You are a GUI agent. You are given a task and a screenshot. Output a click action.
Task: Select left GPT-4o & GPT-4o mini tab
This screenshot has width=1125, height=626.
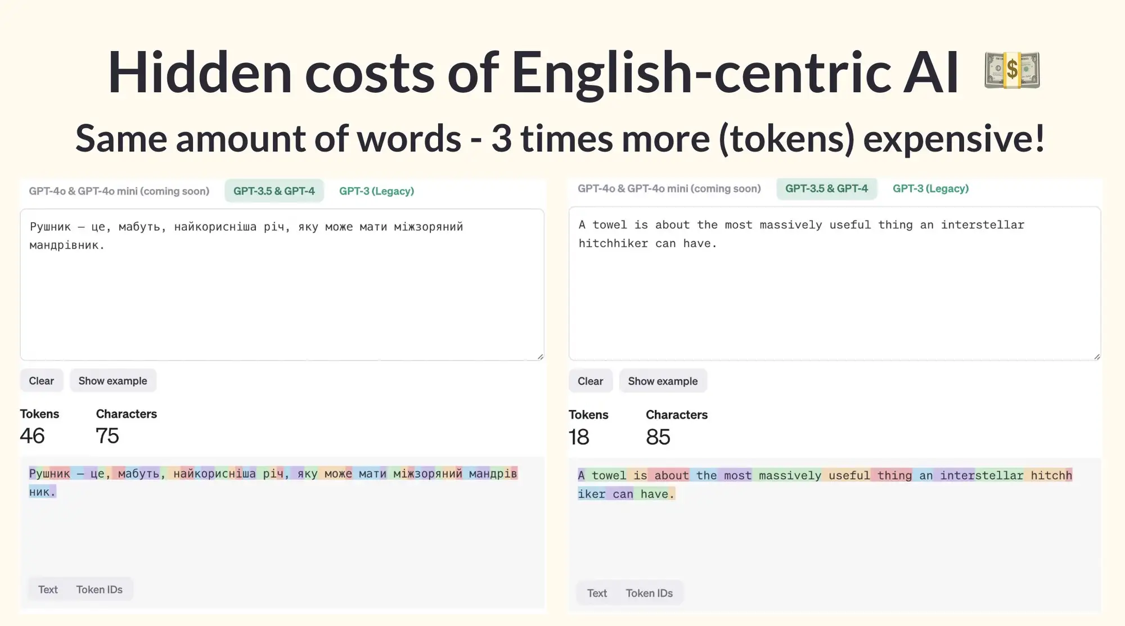pyautogui.click(x=119, y=191)
